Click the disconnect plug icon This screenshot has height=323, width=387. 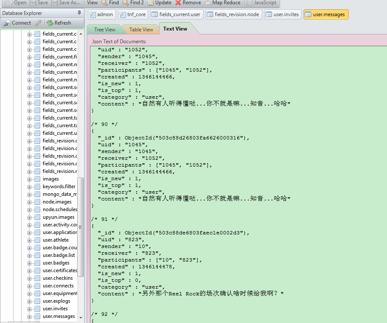[x=38, y=23]
